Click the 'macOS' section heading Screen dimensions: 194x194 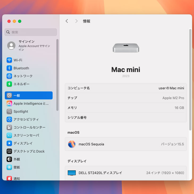74,132
